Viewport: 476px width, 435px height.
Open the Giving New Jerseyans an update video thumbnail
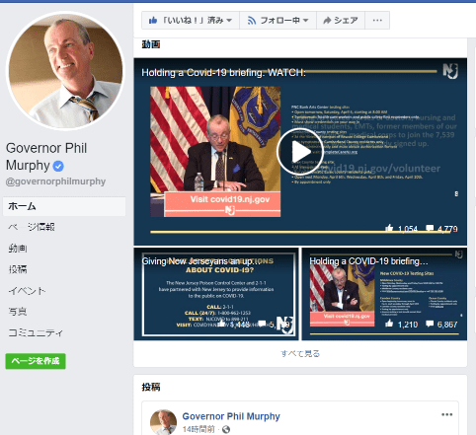(x=216, y=294)
